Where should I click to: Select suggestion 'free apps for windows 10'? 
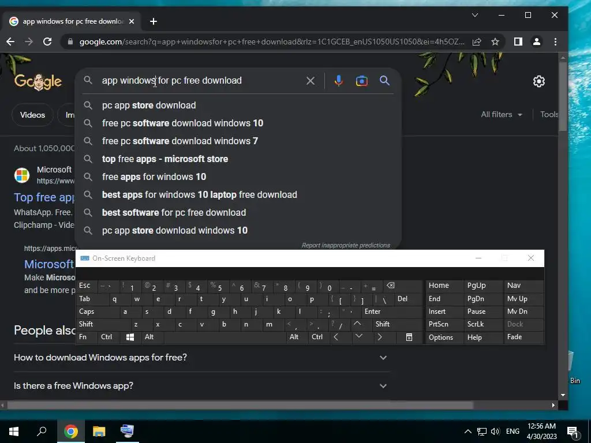coord(238,177)
